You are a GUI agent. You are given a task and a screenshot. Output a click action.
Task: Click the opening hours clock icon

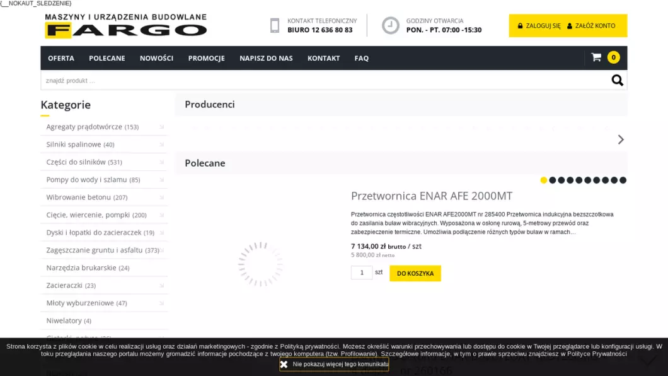click(x=390, y=26)
